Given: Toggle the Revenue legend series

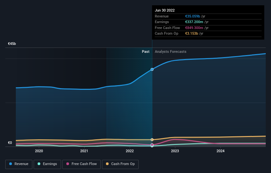Looking at the screenshot, I should pos(19,164).
